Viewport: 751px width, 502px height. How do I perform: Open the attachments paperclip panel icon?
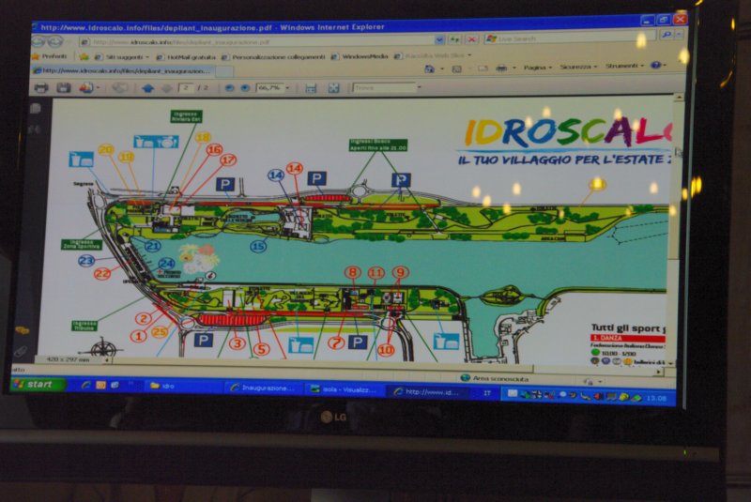coord(20,352)
